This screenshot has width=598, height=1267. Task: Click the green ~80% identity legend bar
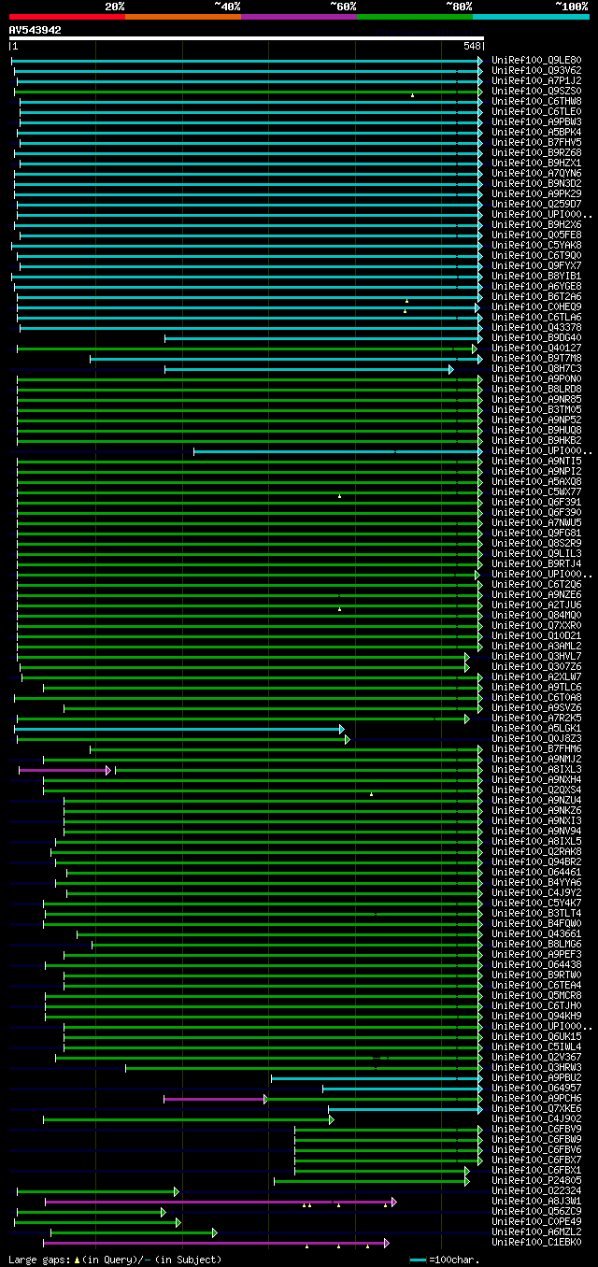(x=415, y=17)
